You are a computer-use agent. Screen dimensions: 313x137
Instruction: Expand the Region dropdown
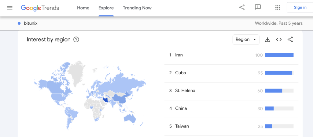pos(246,40)
